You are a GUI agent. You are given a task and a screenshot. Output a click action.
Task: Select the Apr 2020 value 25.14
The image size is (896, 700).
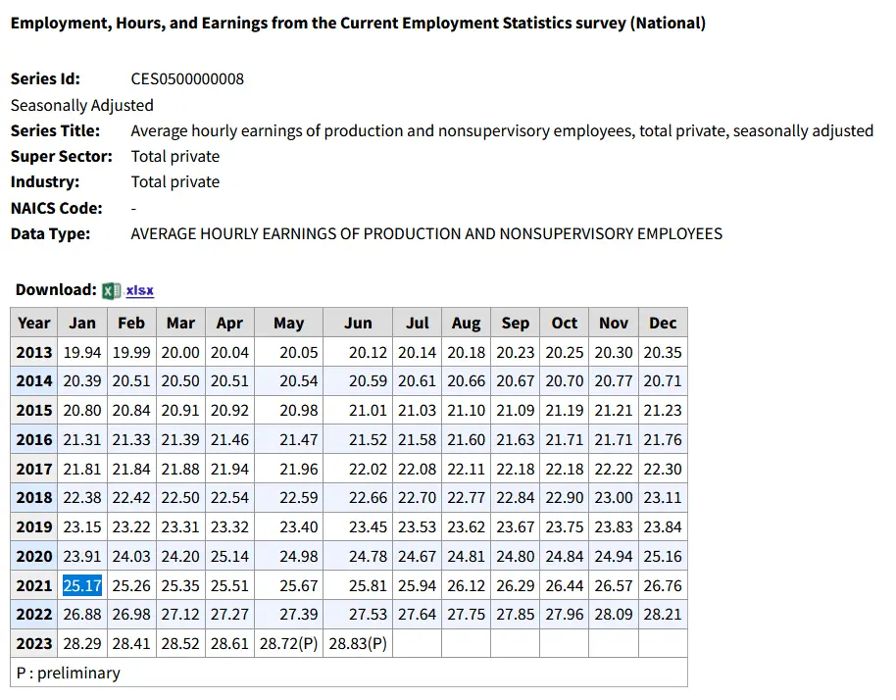229,556
